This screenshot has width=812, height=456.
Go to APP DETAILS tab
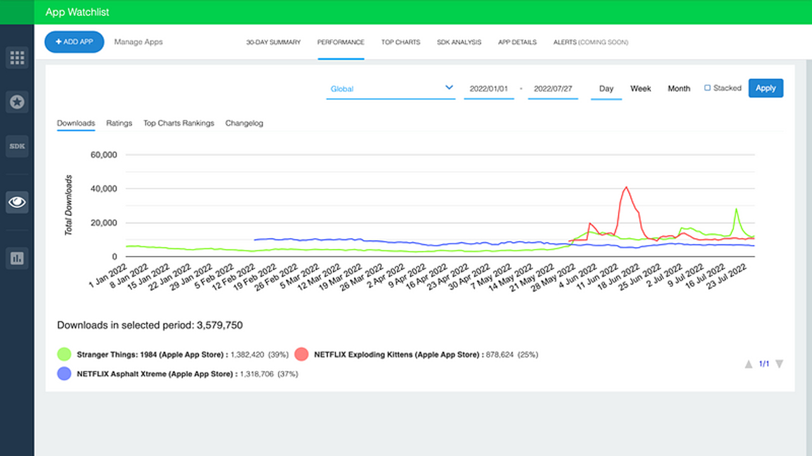pos(517,42)
